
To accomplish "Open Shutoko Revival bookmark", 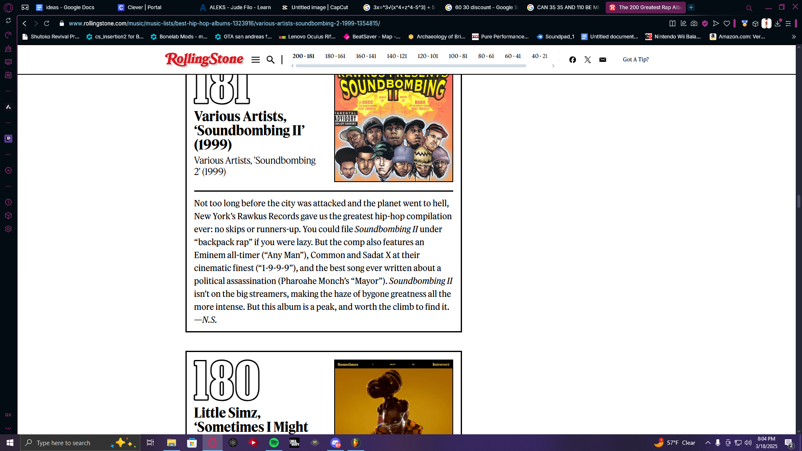I will tap(51, 37).
